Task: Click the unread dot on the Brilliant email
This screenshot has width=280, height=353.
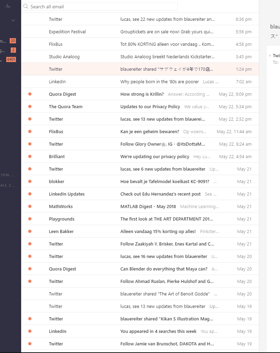Action: (x=29, y=156)
